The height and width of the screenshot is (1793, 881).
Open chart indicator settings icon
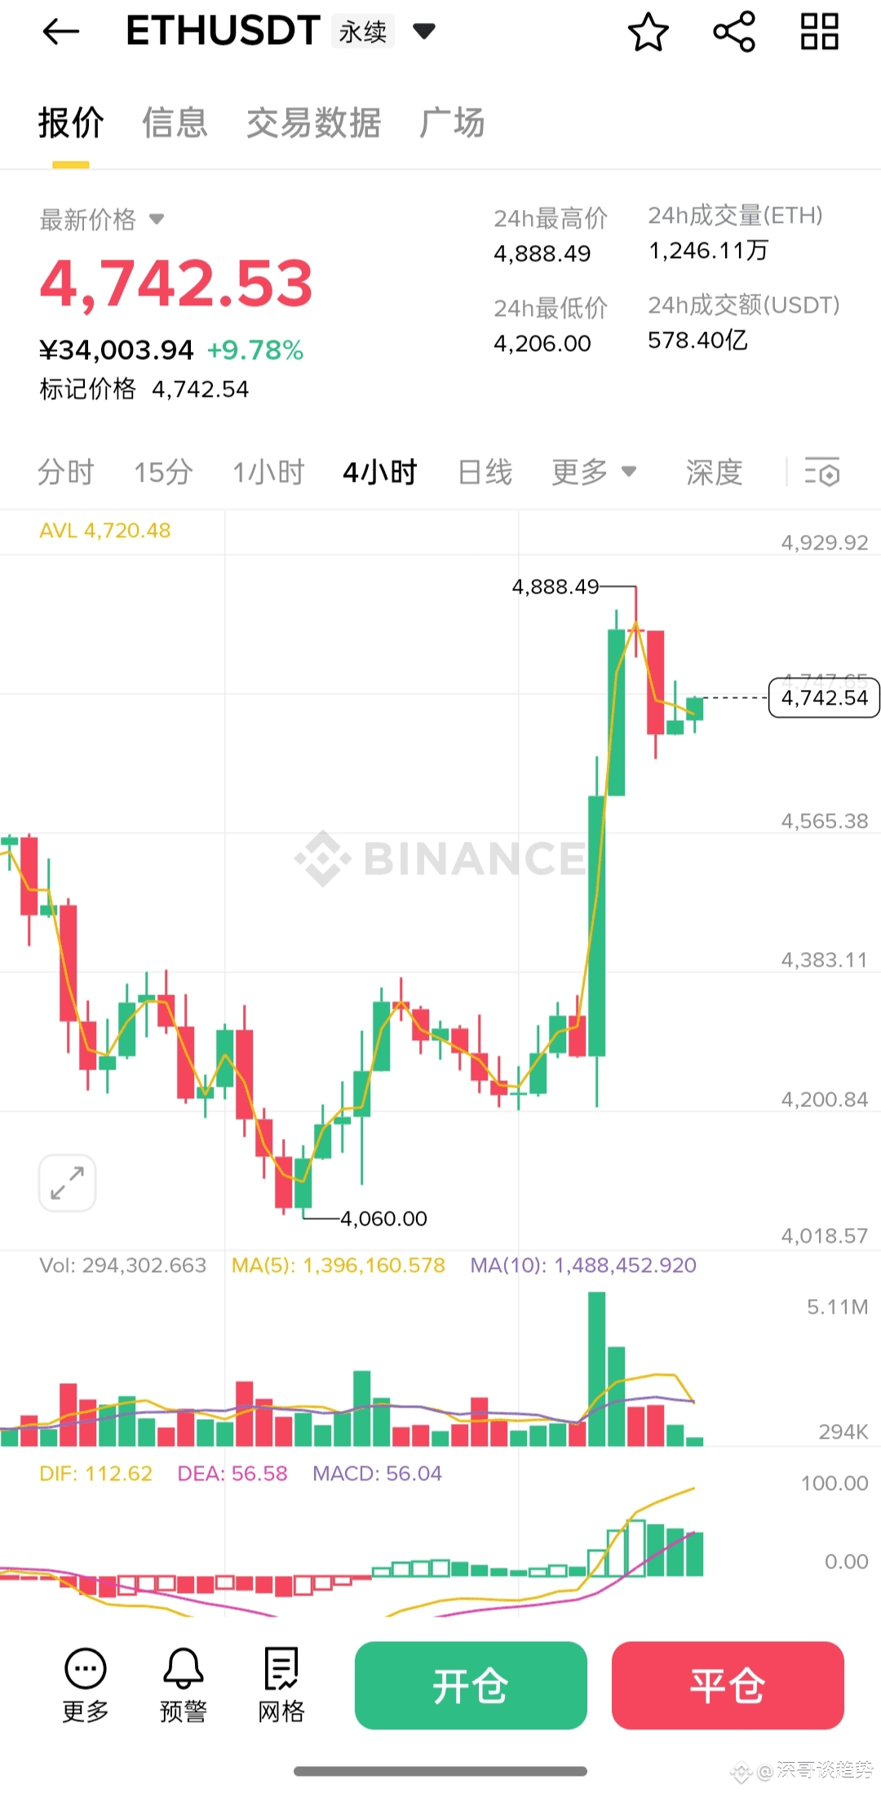[x=822, y=472]
